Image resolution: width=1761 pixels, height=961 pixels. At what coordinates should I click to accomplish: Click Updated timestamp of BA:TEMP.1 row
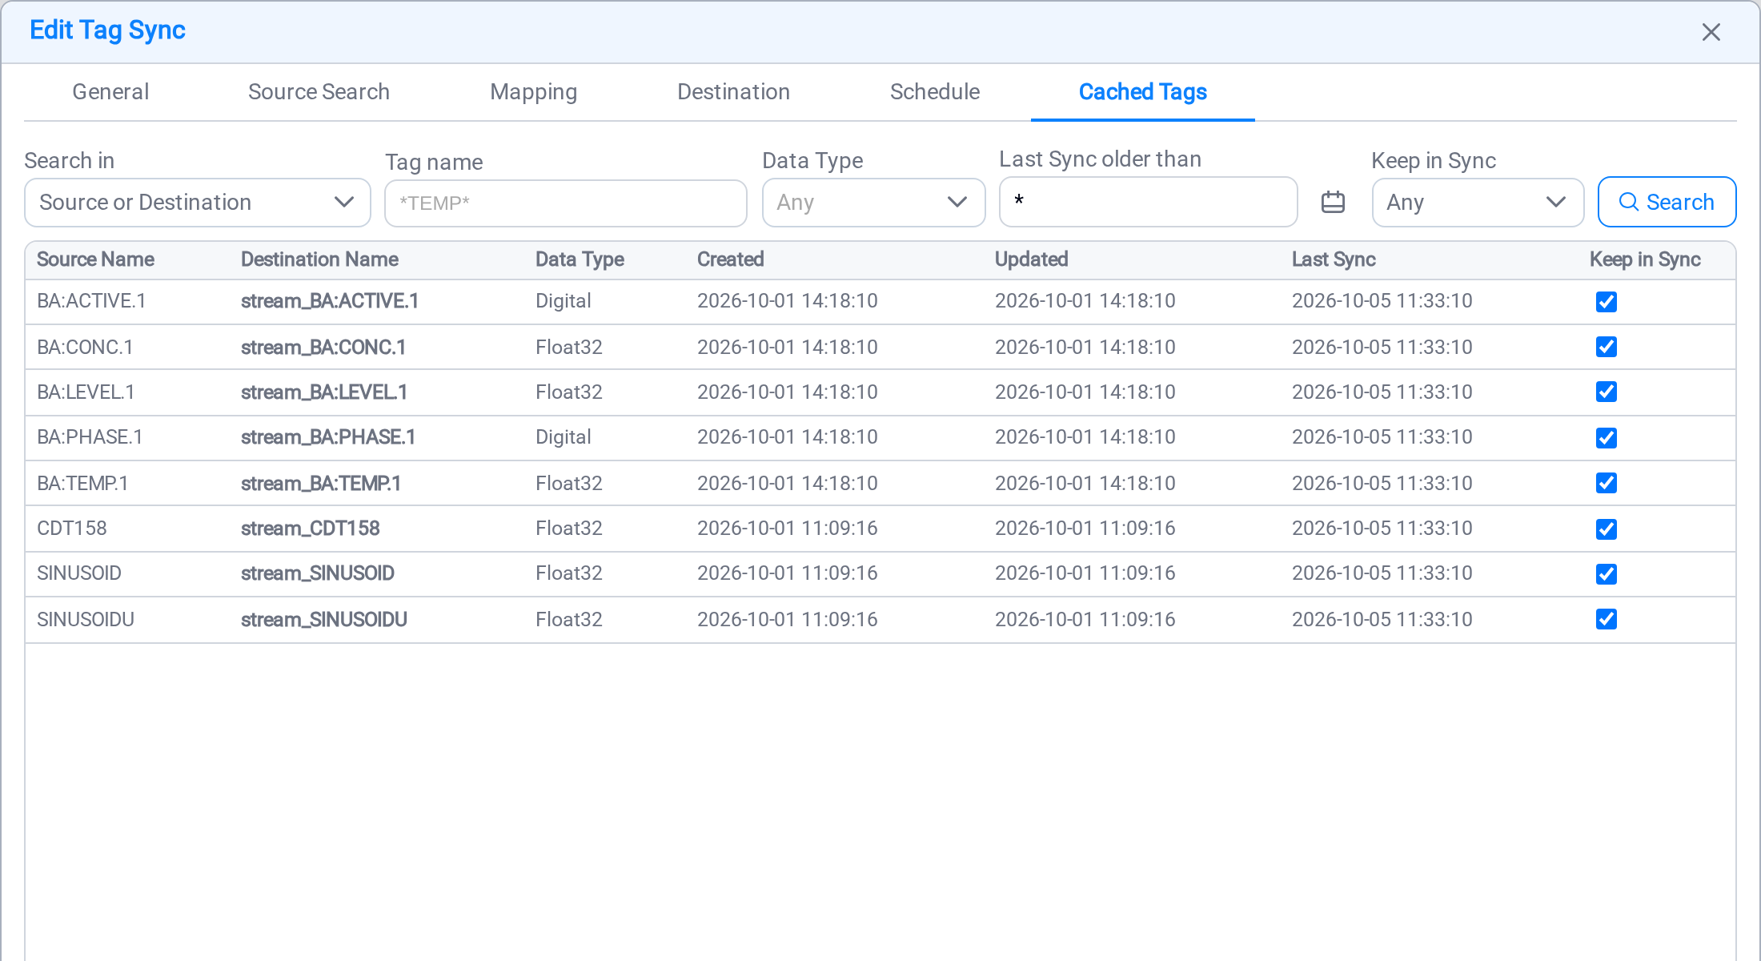[x=1085, y=484]
